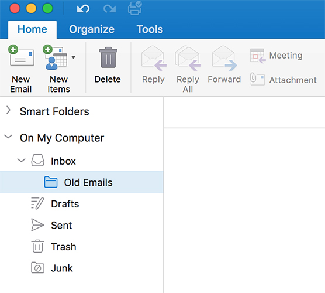Screen dimensions: 325x293
Task: Open the New Items dropdown arrow
Action: [74, 57]
